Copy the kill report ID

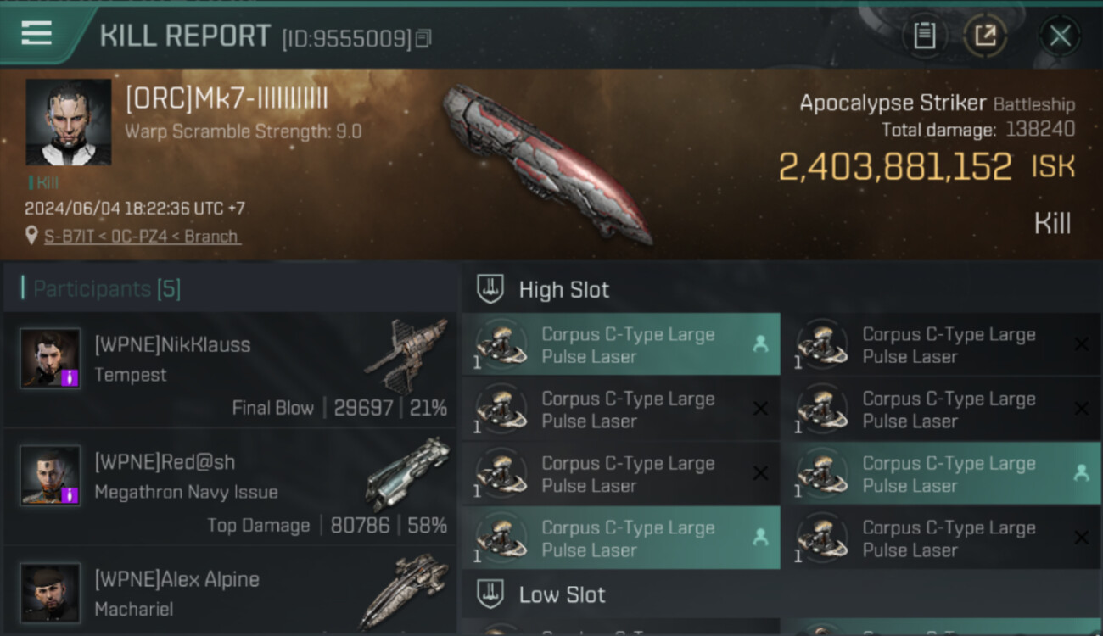click(423, 38)
